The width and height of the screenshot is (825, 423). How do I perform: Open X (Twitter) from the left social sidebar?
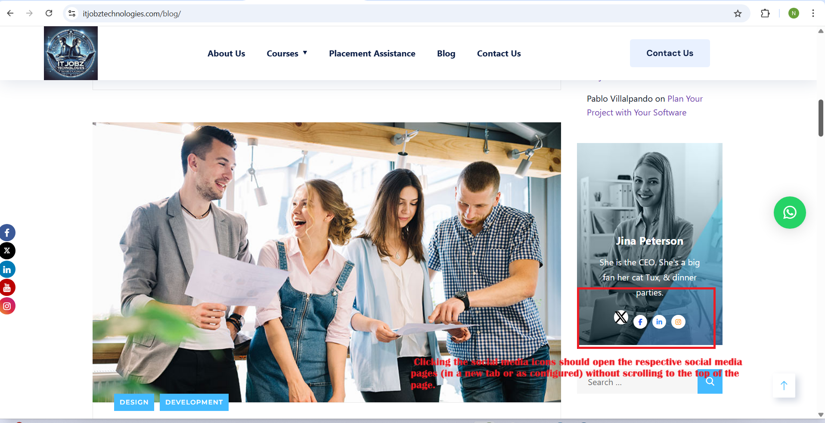coord(7,251)
